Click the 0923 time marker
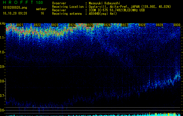The image size is (183, 116). (55, 25)
